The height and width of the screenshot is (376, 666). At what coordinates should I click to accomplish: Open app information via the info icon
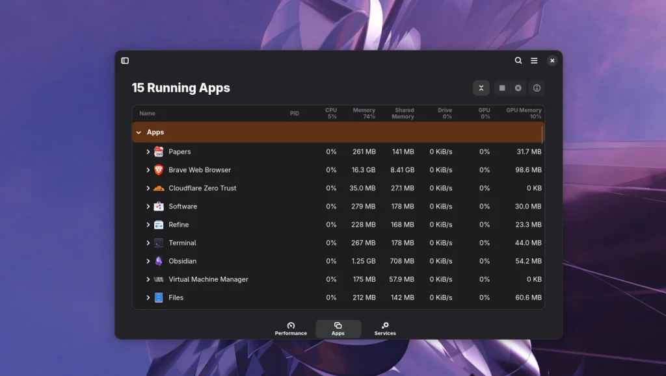click(537, 88)
